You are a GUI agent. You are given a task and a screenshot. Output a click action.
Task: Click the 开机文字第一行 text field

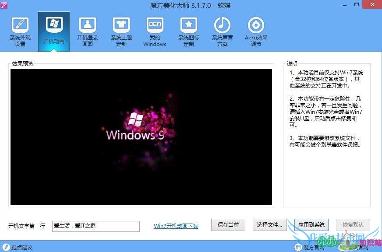pos(96,226)
